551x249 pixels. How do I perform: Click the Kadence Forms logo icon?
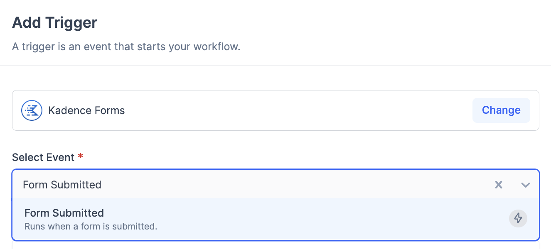pyautogui.click(x=32, y=110)
